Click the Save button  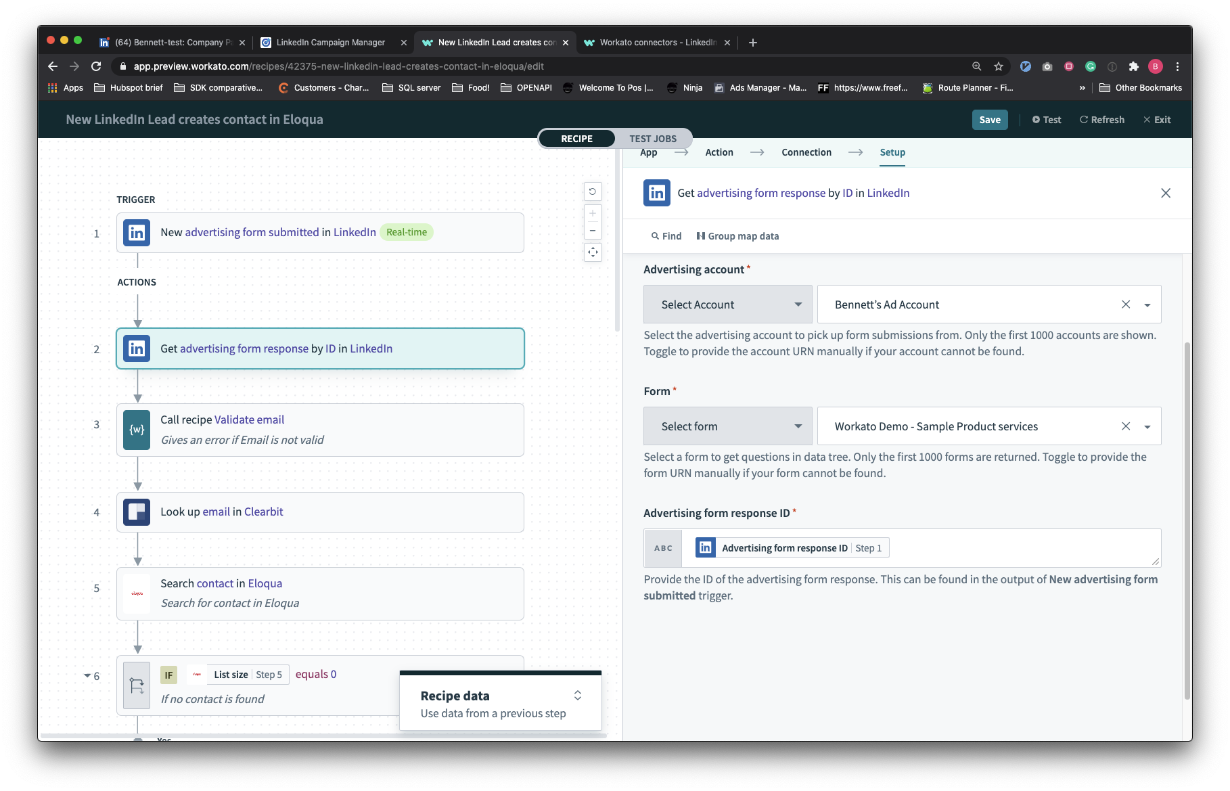pyautogui.click(x=989, y=120)
